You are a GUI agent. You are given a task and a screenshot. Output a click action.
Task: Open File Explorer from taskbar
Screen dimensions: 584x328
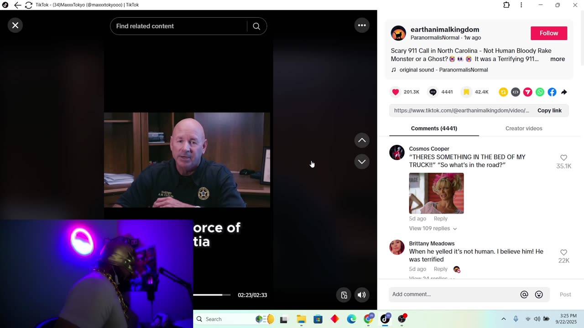pyautogui.click(x=301, y=319)
